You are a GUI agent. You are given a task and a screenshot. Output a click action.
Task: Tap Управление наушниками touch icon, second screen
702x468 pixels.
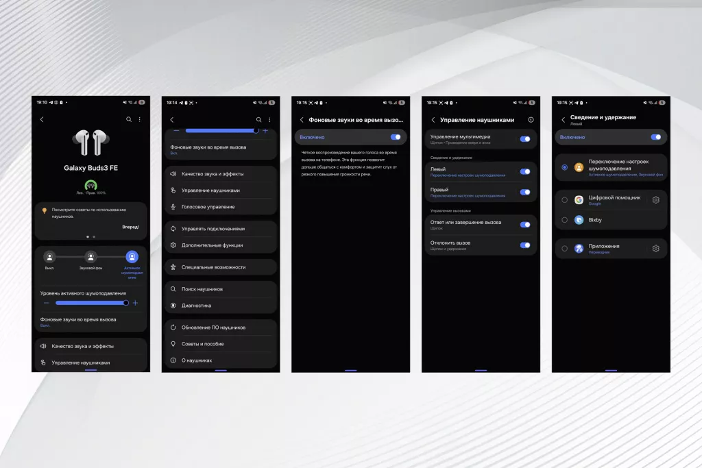tap(173, 190)
